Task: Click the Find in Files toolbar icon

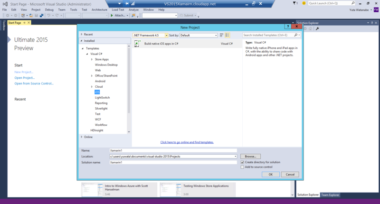Action: point(133,16)
